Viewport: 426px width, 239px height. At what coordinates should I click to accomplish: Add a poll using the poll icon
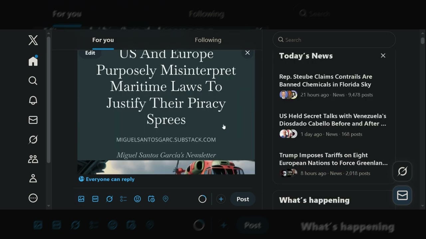pos(123,199)
